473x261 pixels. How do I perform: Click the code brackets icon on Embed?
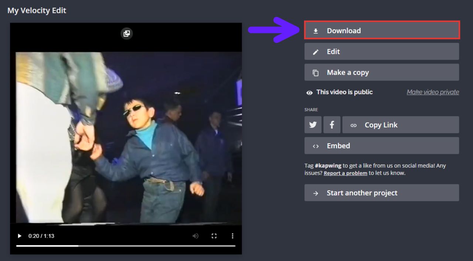(316, 145)
